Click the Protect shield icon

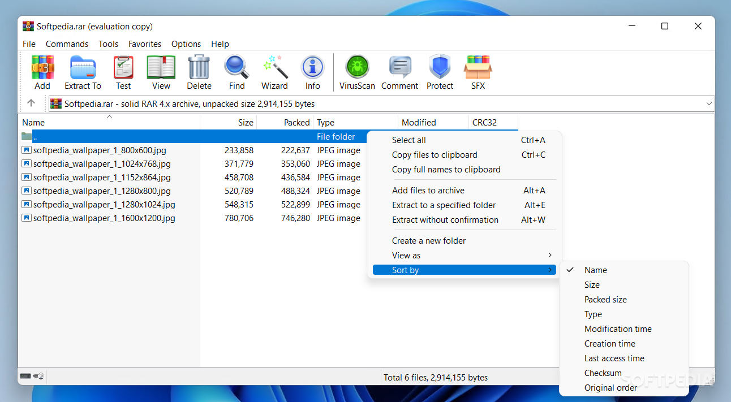440,67
